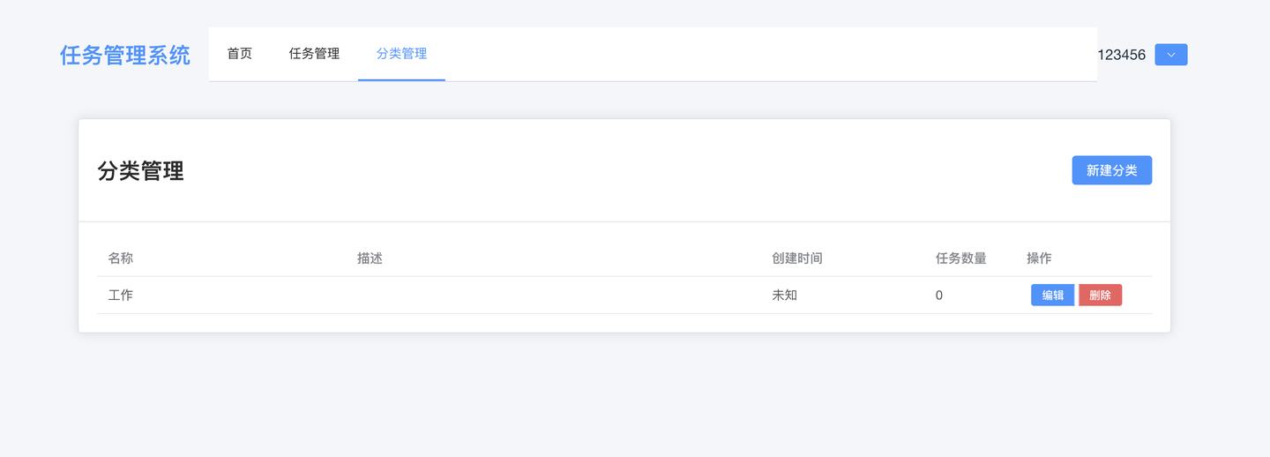Click the 创建时间 column header
This screenshot has width=1270, height=457.
pos(797,258)
